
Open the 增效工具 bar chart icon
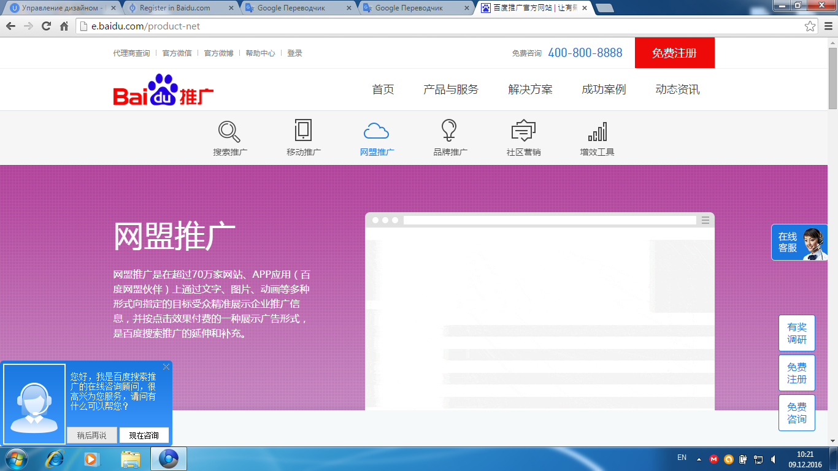597,131
